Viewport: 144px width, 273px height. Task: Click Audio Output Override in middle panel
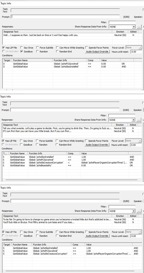(98, 145)
